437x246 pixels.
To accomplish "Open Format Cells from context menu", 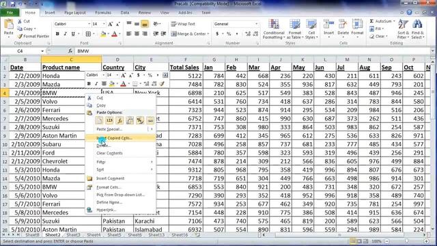I will coord(120,187).
